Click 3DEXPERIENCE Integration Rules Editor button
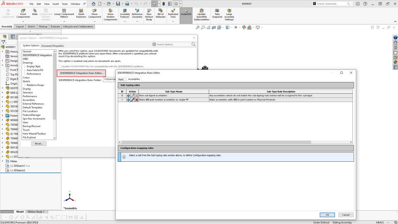The height and width of the screenshot is (224, 398). point(82,73)
